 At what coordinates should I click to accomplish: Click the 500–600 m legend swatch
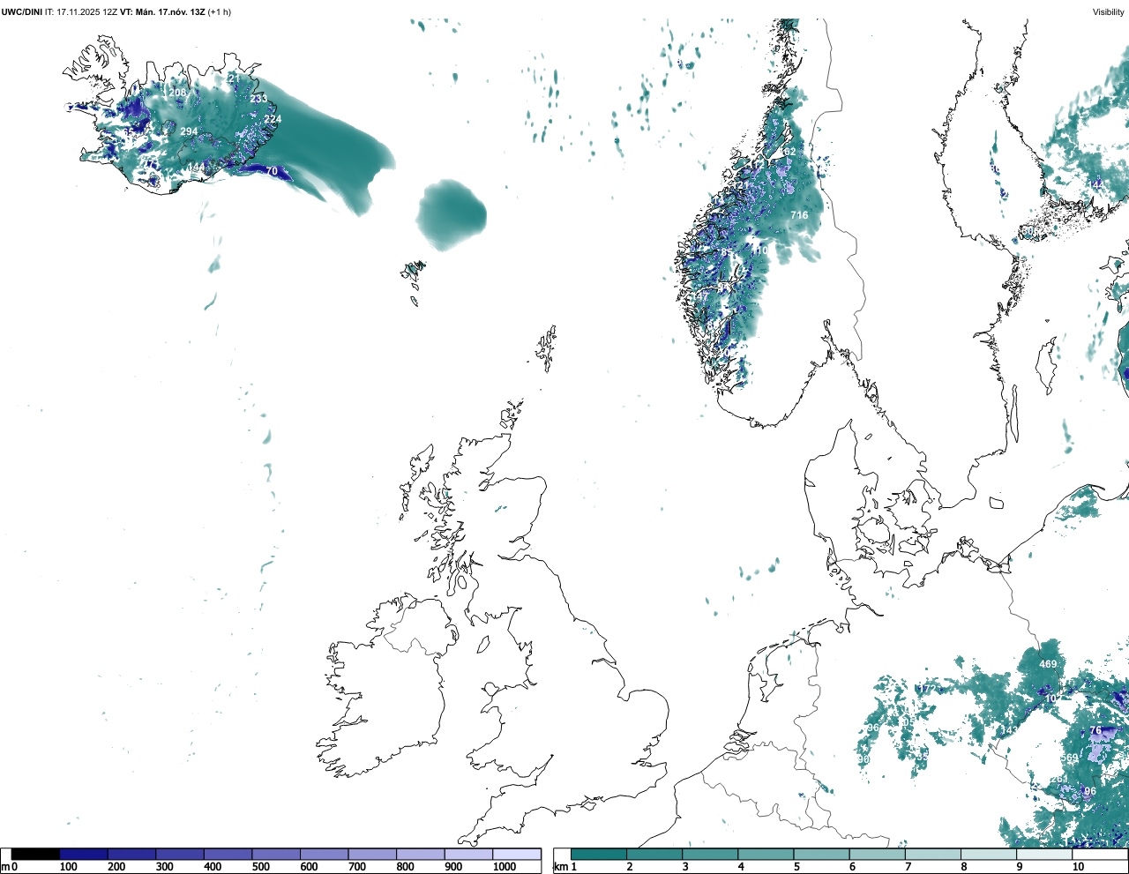[276, 855]
